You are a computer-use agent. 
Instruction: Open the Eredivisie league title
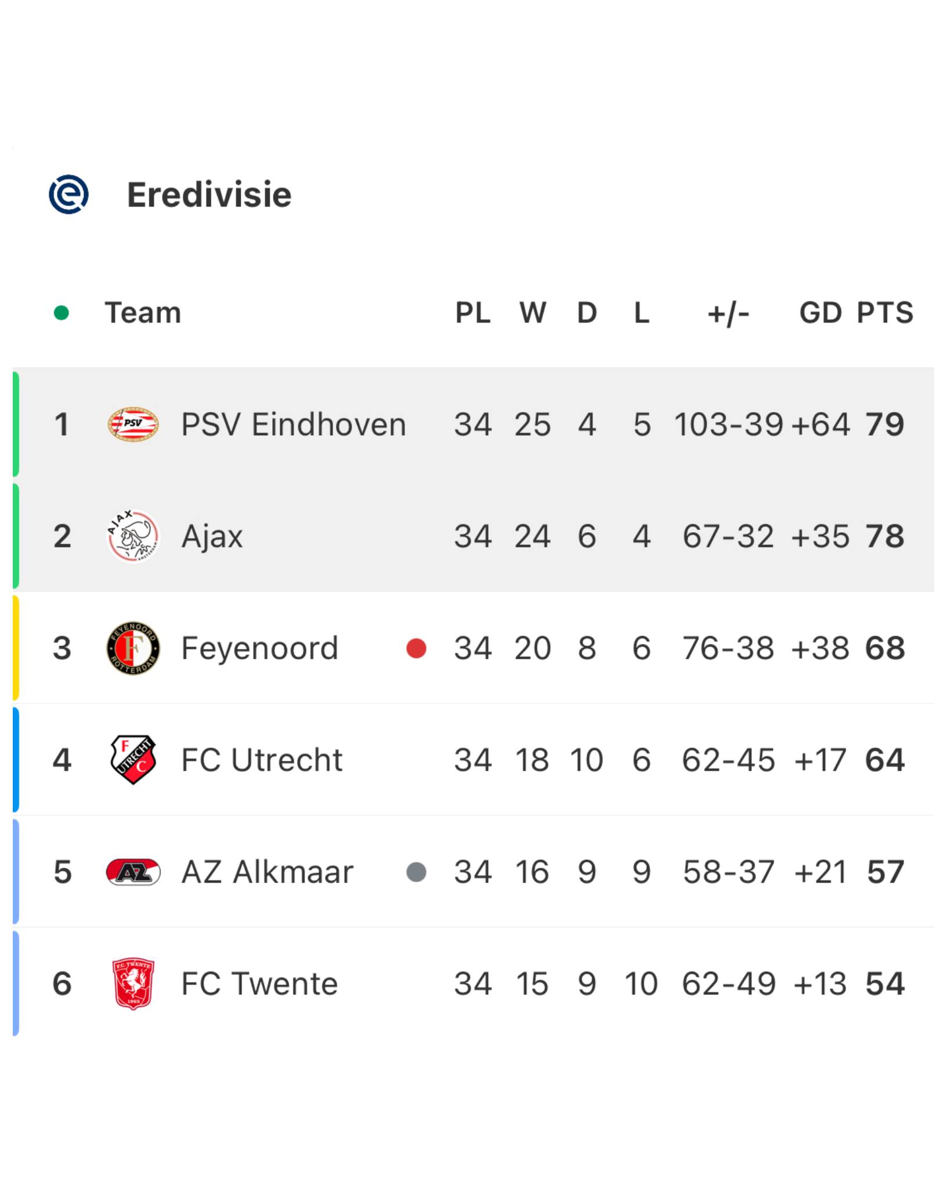pyautogui.click(x=209, y=194)
